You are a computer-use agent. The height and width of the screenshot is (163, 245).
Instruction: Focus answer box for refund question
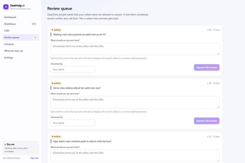135,155
